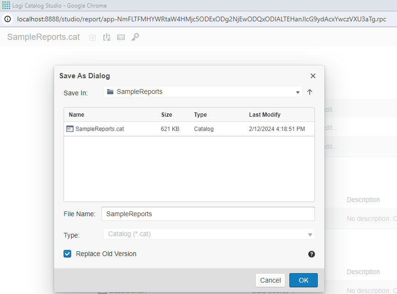
Task: Click the page info icon in the address bar
Action: pos(7,20)
